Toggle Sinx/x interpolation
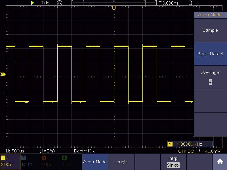The image size is (227, 170). click(x=173, y=165)
